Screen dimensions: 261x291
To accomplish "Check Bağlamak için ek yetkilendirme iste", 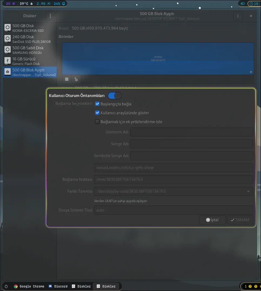I will (97, 122).
